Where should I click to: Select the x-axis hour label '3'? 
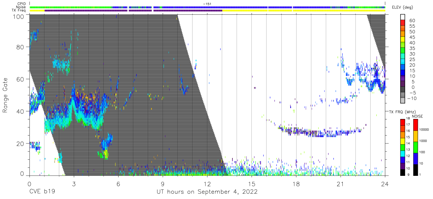click(74, 184)
